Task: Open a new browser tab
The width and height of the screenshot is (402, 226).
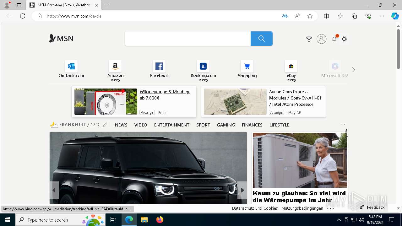Action: coord(107,5)
